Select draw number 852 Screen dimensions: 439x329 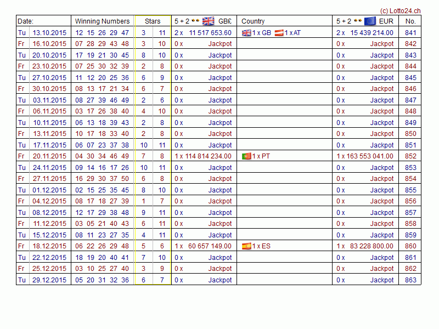click(410, 156)
